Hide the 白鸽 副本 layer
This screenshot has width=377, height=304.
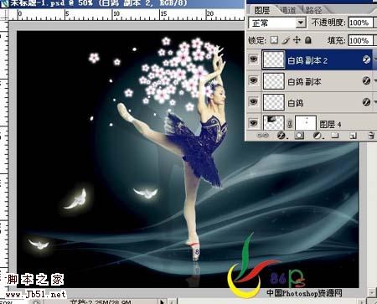coord(254,80)
